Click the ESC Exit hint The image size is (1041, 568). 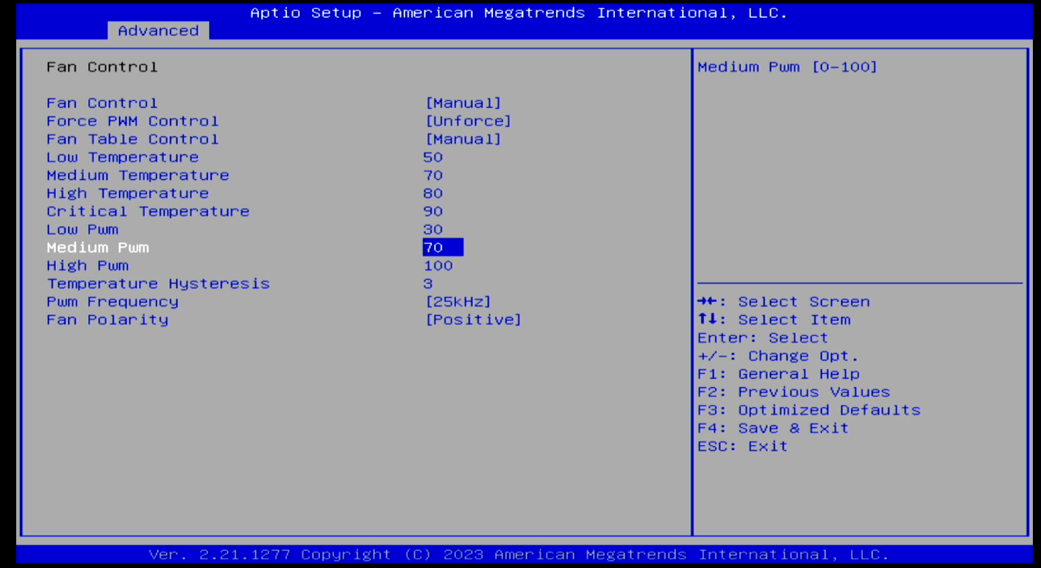pyautogui.click(x=742, y=447)
